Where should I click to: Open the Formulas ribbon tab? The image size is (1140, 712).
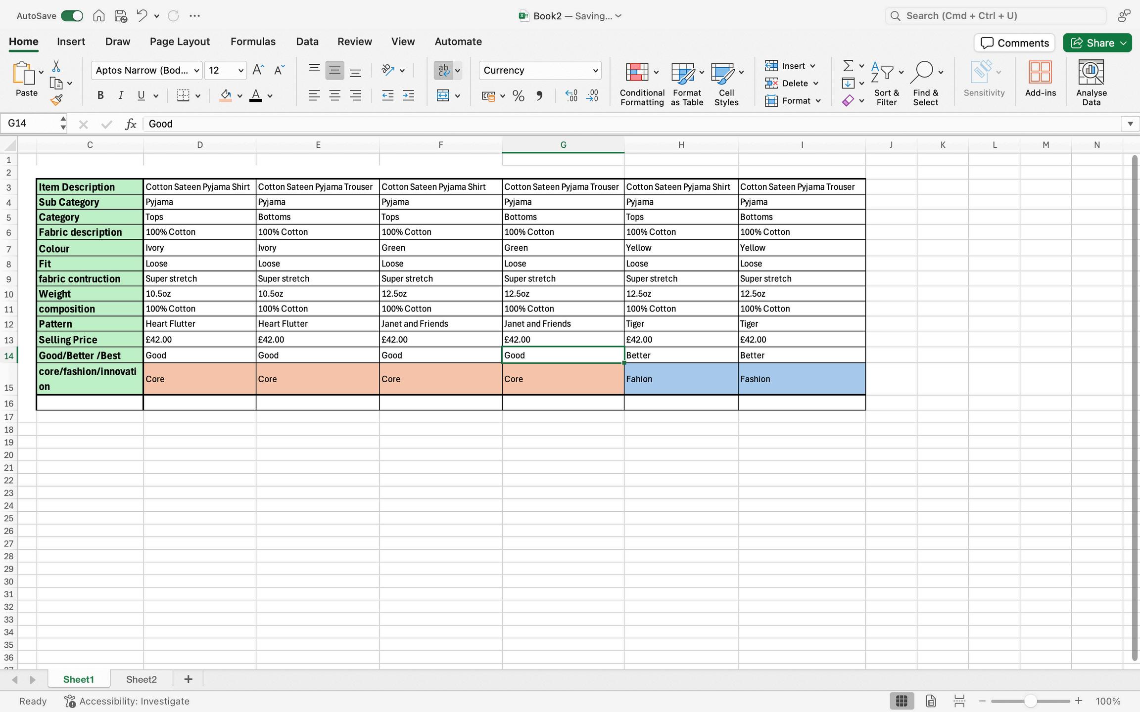[x=253, y=42]
